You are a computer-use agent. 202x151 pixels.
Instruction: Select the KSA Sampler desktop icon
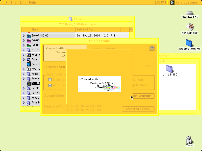pyautogui.click(x=190, y=27)
